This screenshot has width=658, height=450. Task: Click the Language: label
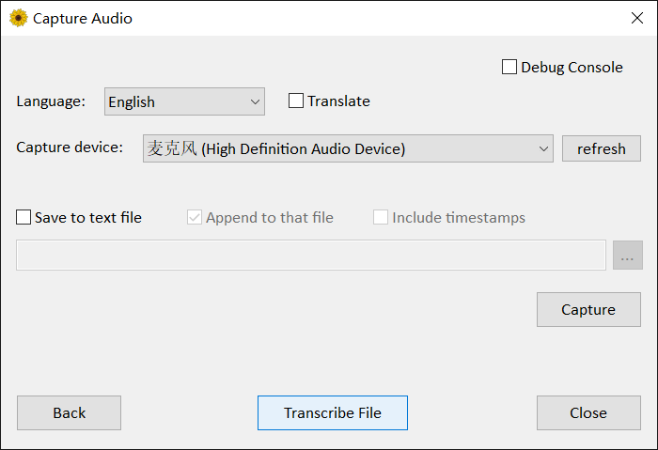(51, 101)
